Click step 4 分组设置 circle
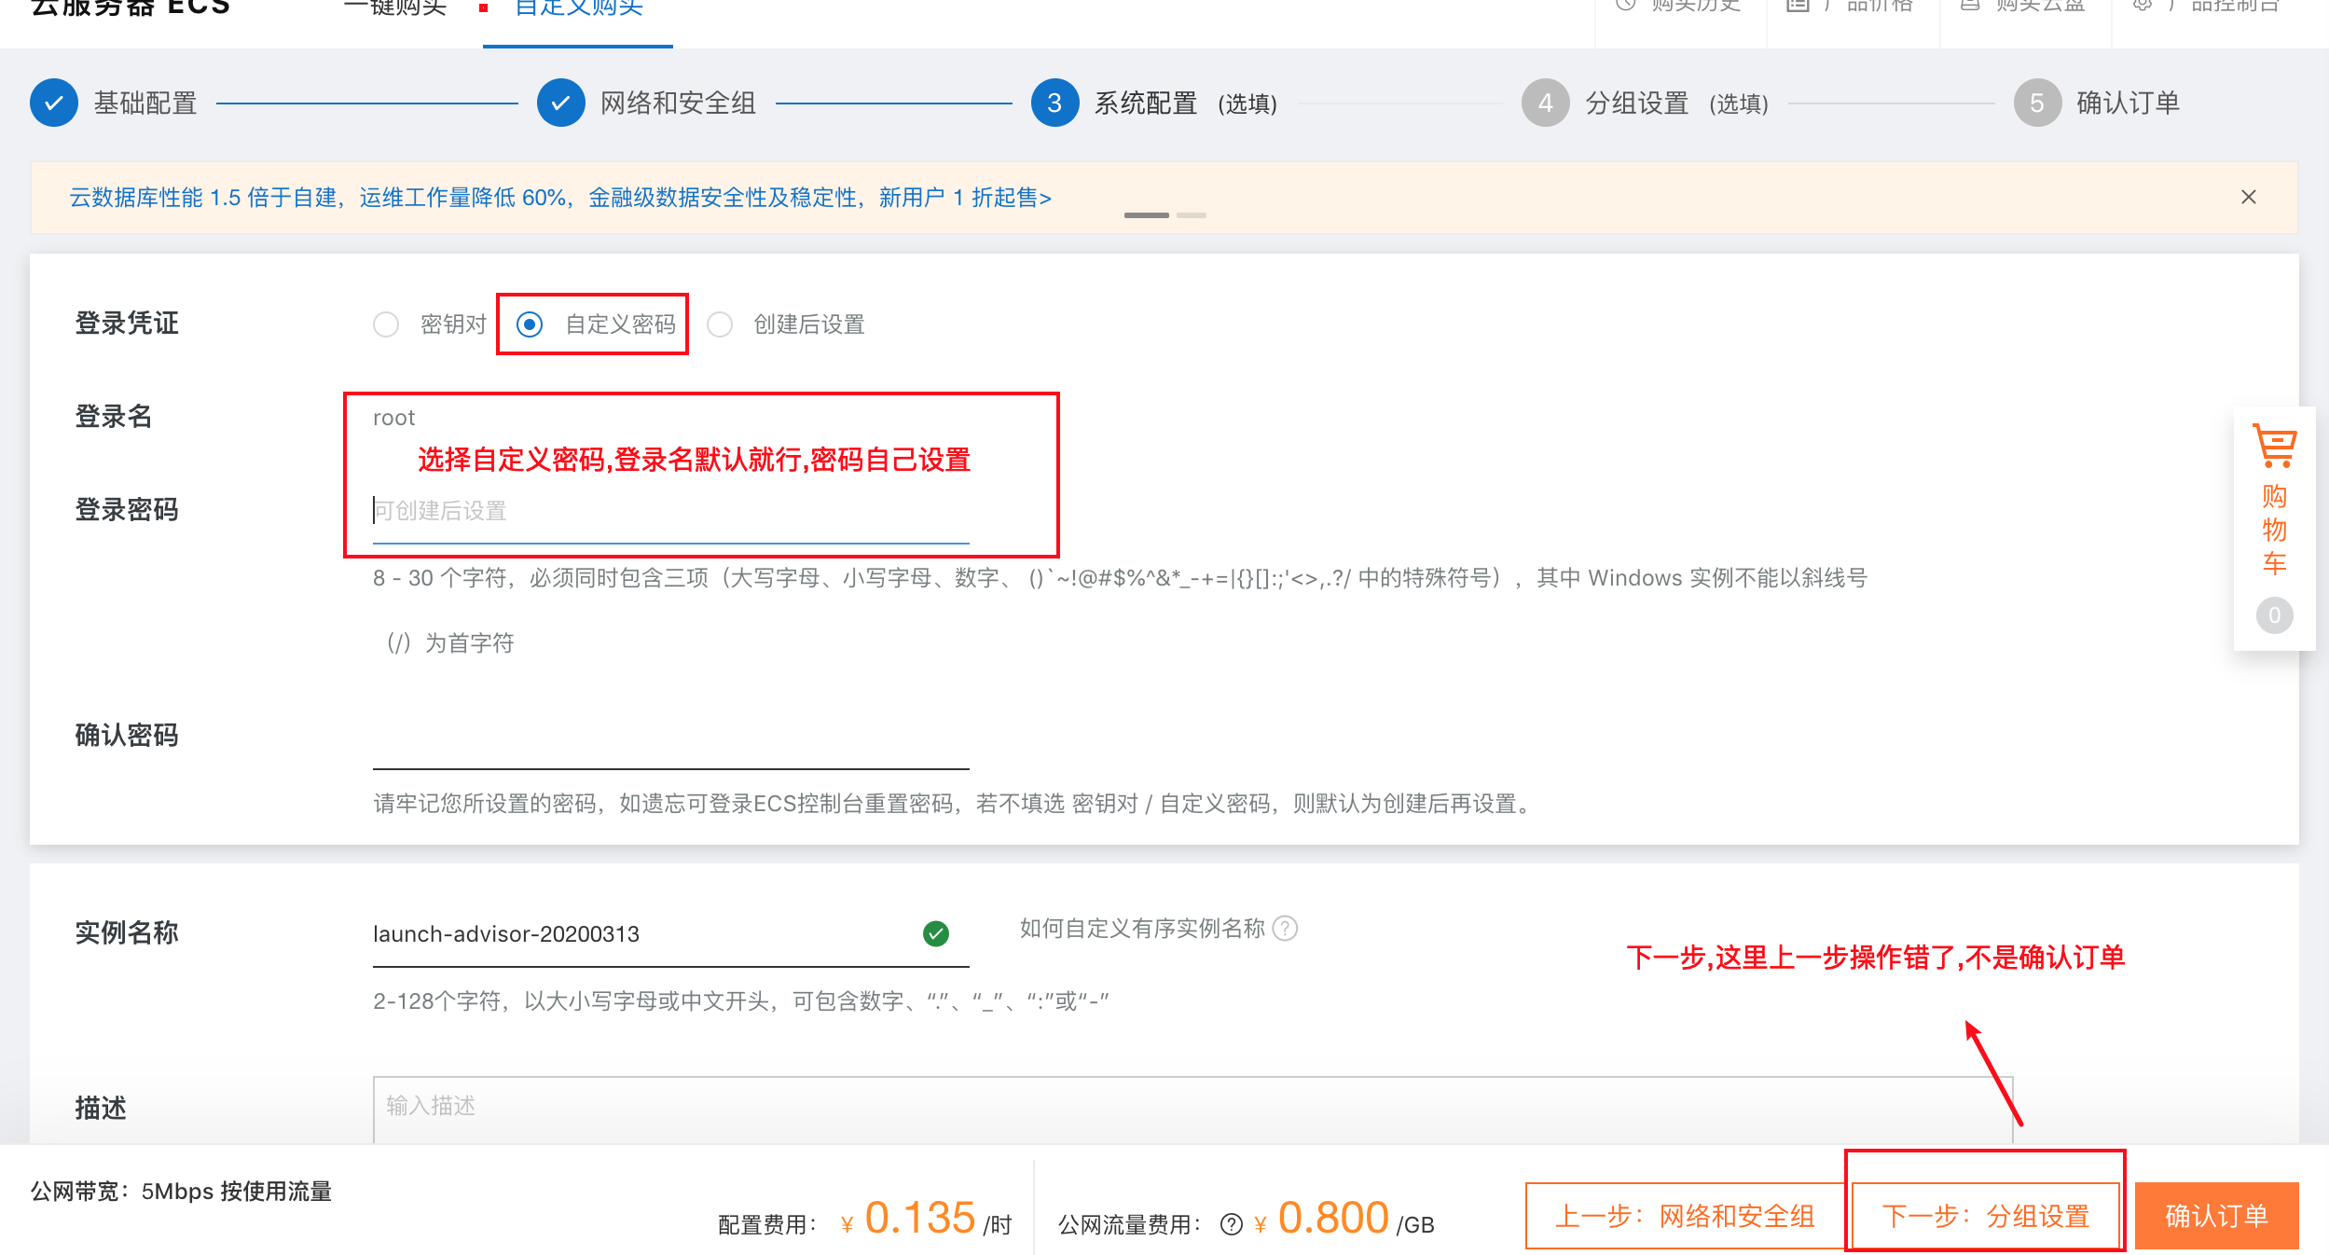The image size is (2329, 1255). [x=1545, y=103]
